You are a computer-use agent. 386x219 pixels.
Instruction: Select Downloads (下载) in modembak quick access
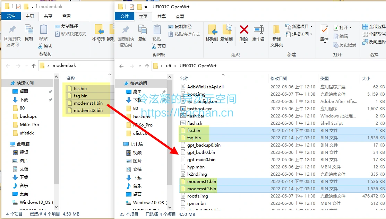(x=24, y=99)
